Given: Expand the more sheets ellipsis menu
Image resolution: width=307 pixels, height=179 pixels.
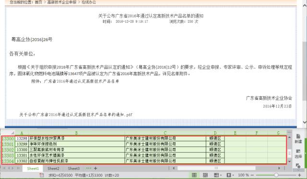Looking at the screenshot, I should [x=88, y=168].
